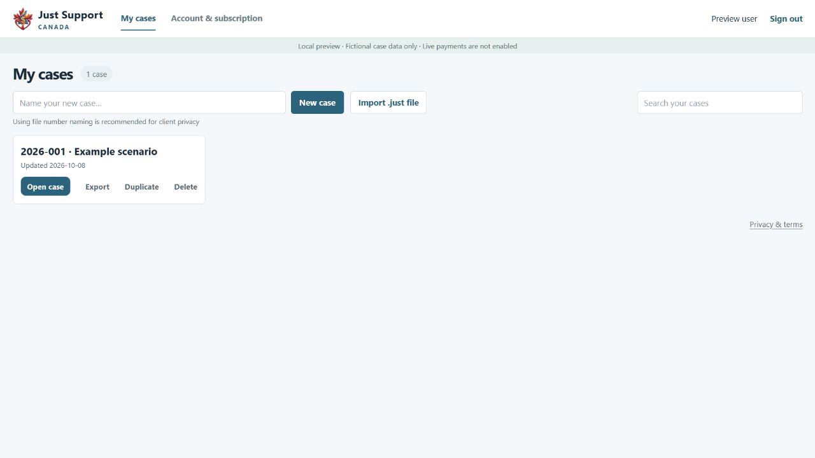Focus the Search your cases box
The image size is (815, 458).
(719, 103)
